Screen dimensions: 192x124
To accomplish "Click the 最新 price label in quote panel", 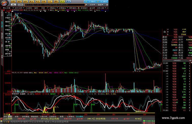I will (x=165, y=37).
